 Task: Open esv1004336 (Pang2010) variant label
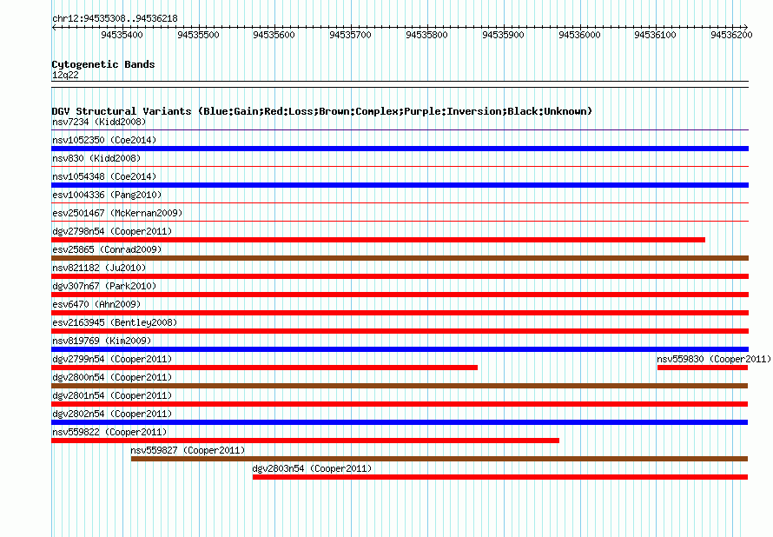pos(107,195)
